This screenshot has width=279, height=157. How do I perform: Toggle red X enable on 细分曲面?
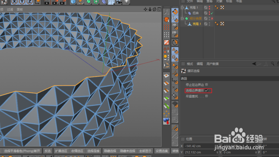pos(212,18)
